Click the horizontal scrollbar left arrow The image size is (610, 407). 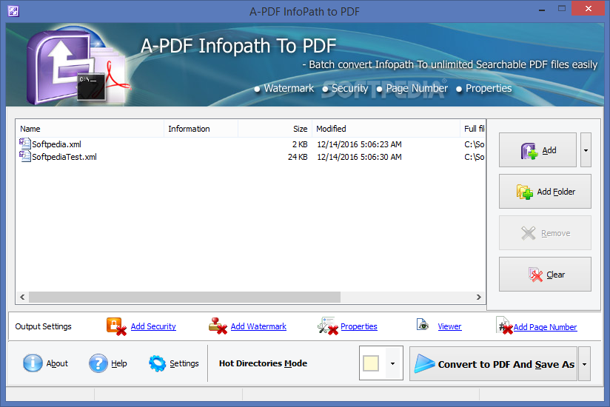(x=22, y=297)
